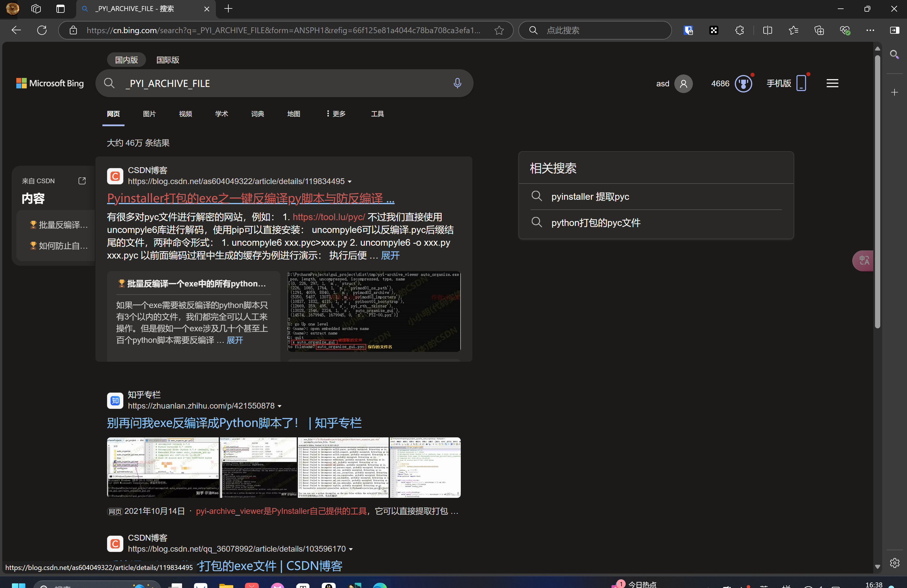Open rewards trophy medal icon
Viewport: 907px width, 588px height.
coord(743,83)
